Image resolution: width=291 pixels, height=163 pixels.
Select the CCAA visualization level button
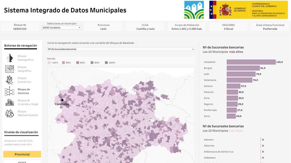(22, 162)
